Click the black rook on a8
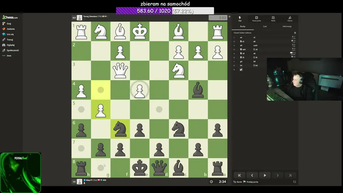 (218, 168)
